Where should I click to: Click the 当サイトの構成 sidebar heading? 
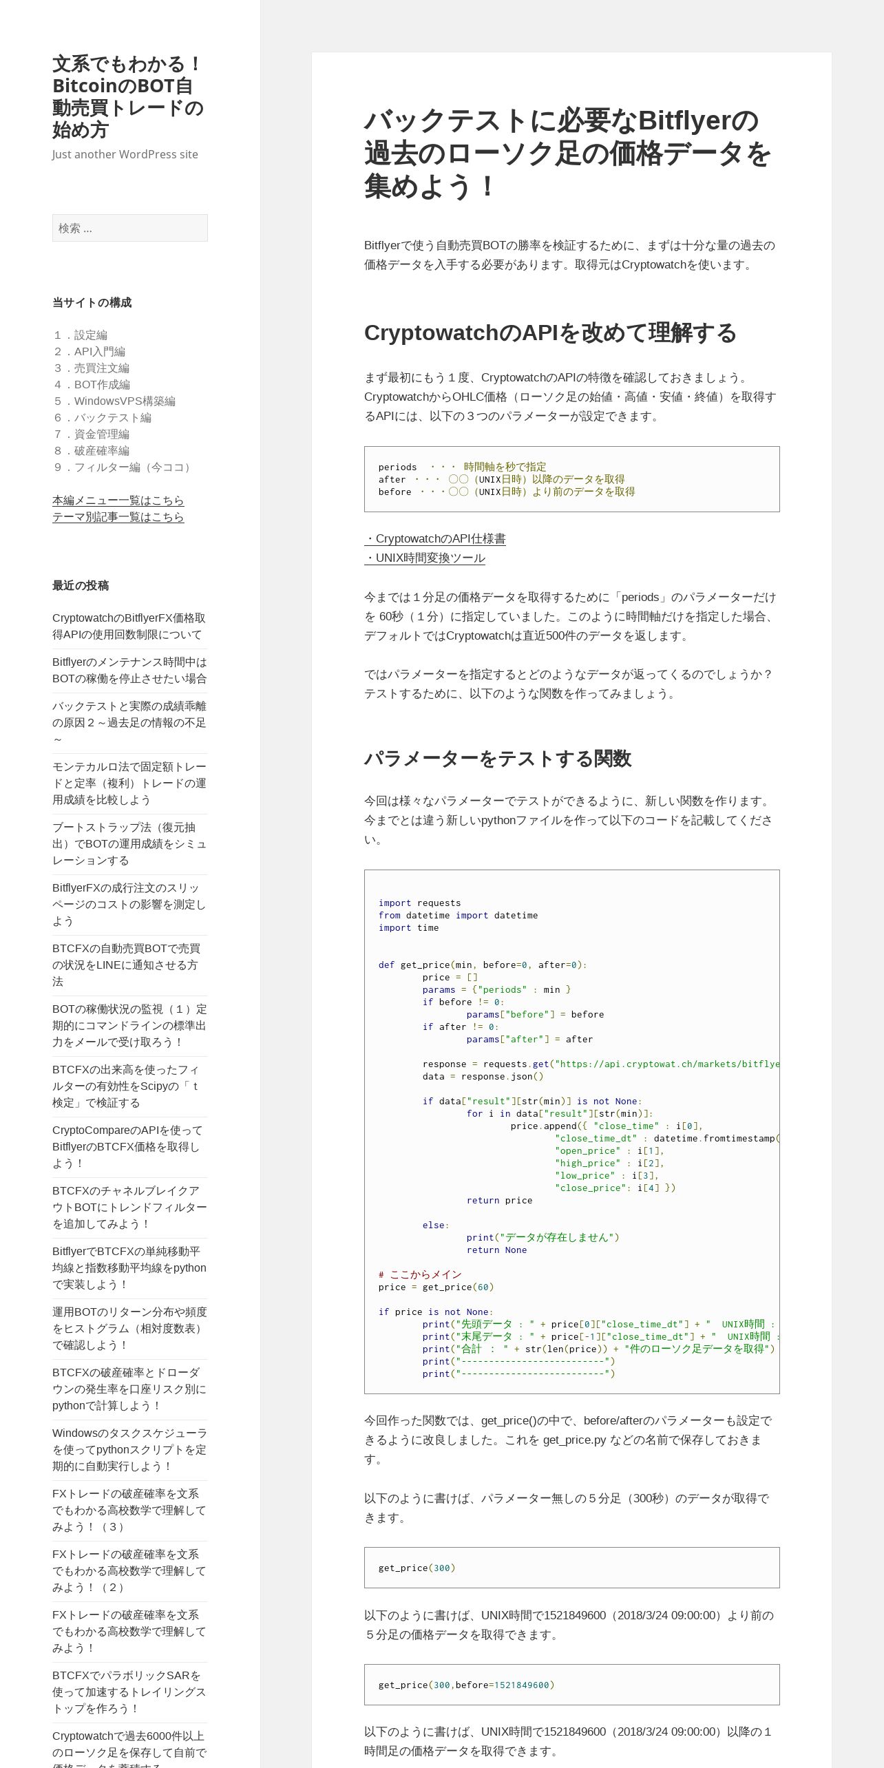tap(92, 302)
